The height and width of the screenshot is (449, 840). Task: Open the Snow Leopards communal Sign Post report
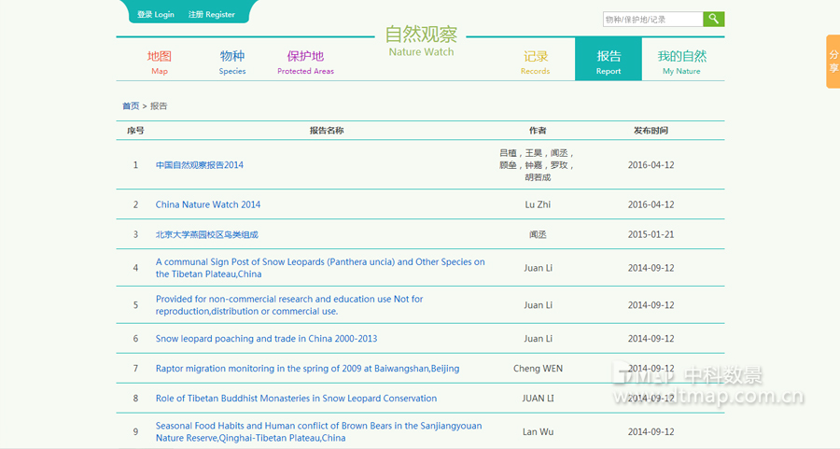pyautogui.click(x=320, y=268)
